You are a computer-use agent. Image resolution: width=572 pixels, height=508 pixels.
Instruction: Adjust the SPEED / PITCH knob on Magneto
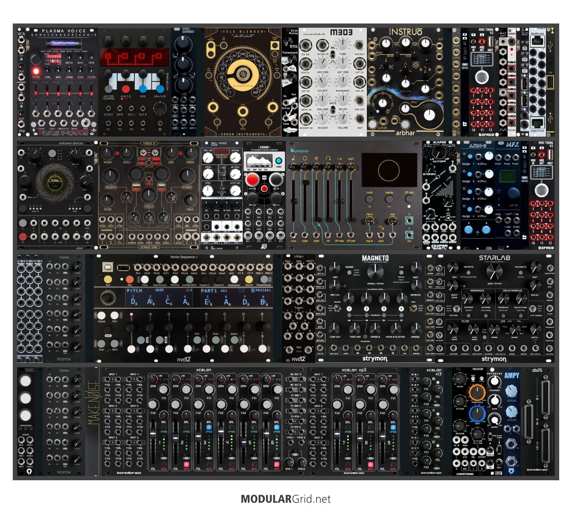point(375,272)
